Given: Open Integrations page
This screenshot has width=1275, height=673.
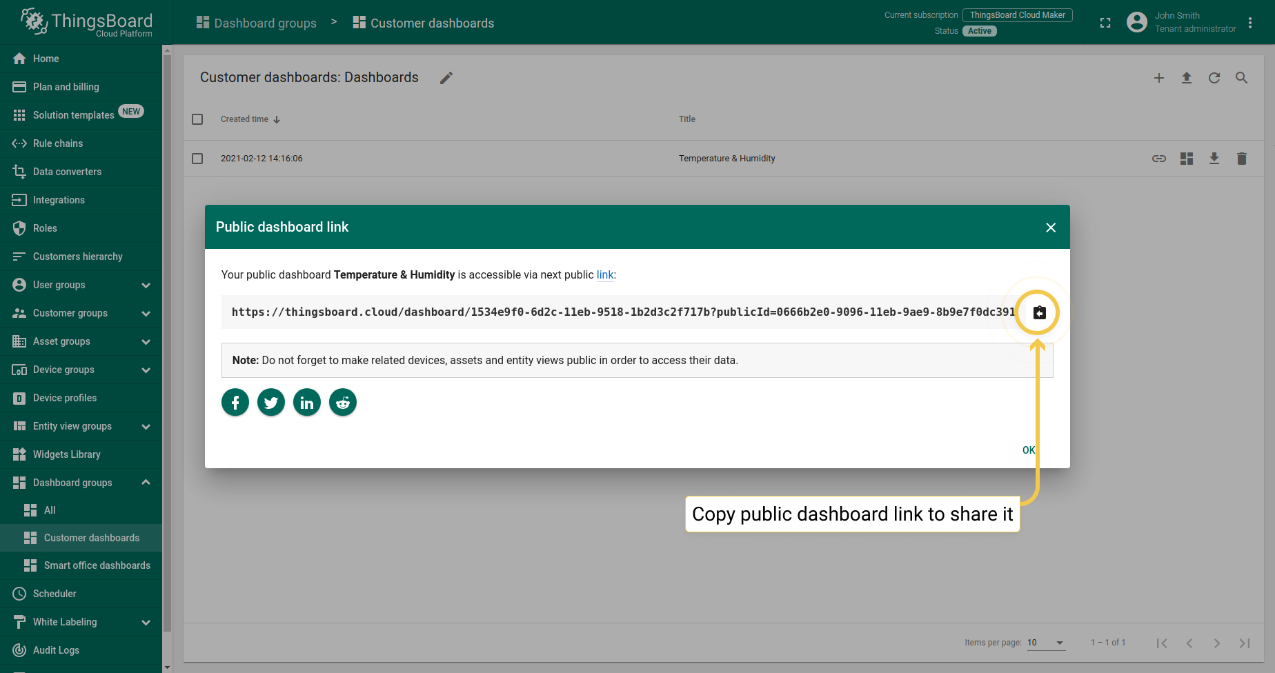Looking at the screenshot, I should point(81,200).
